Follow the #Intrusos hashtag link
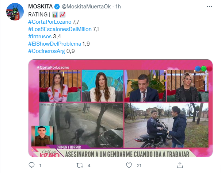The image size is (221, 173). click(40, 36)
